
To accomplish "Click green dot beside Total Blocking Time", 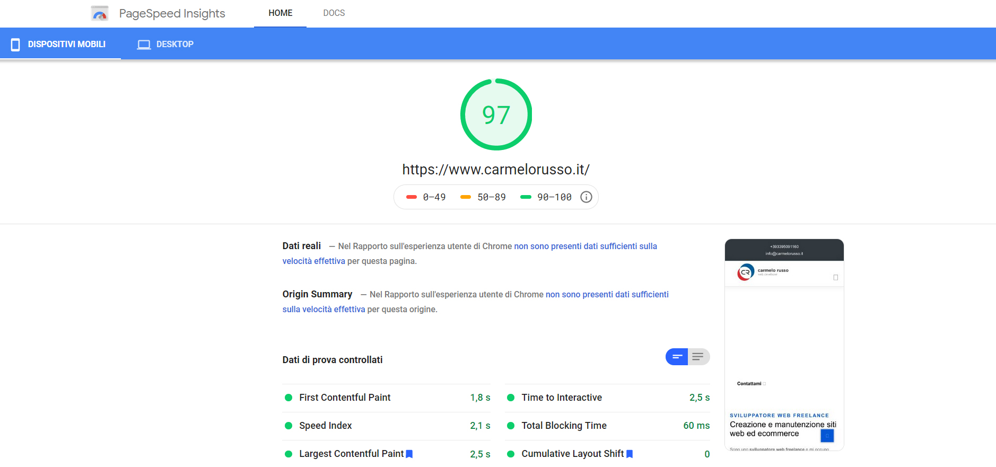I will (511, 426).
